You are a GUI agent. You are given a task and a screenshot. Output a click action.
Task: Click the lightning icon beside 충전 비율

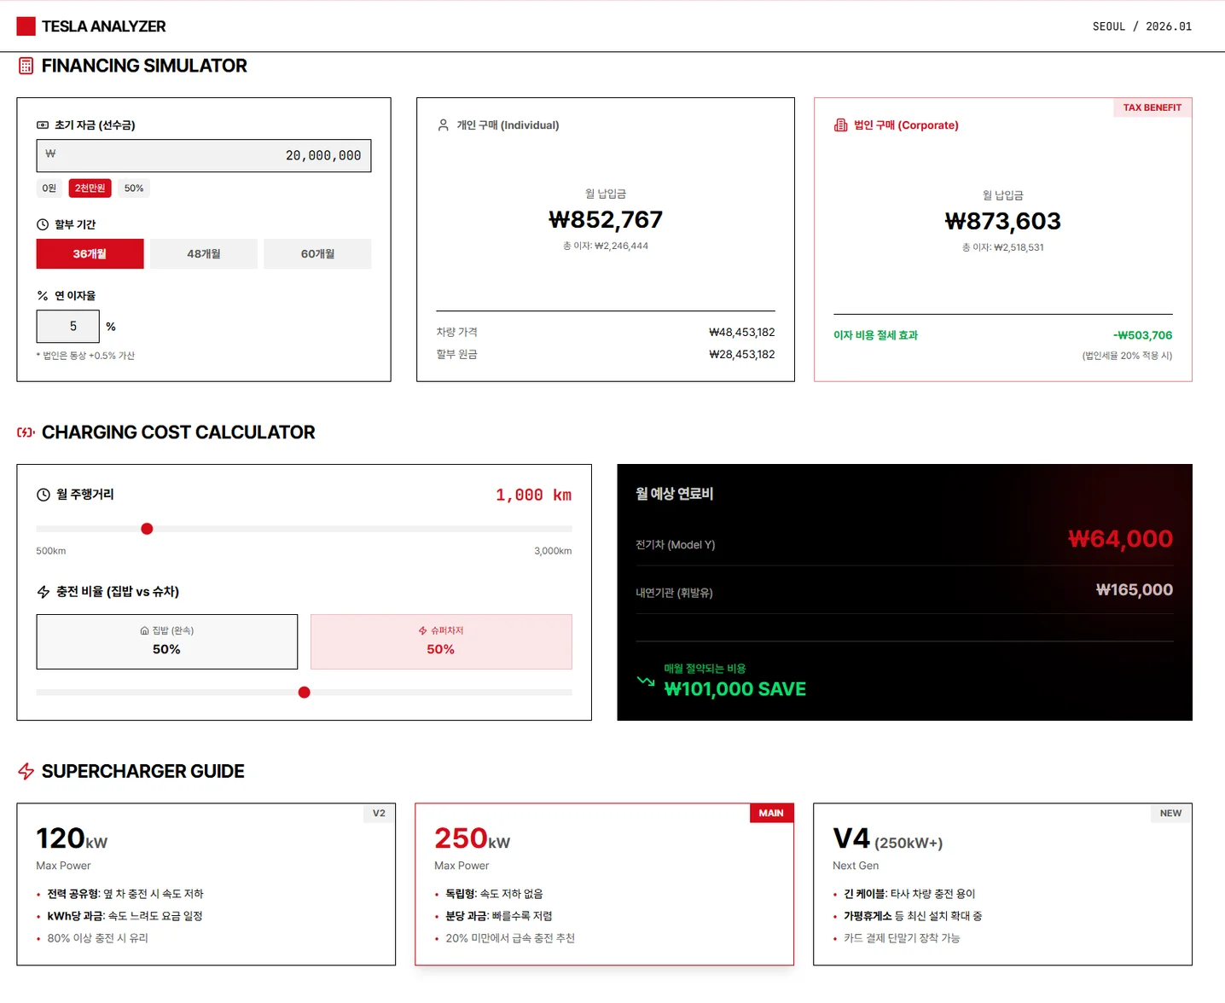coord(44,592)
